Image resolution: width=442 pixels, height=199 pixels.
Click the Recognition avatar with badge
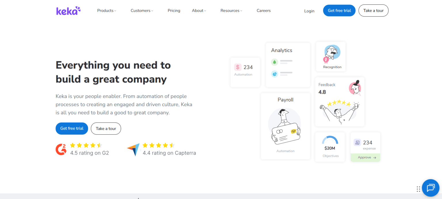[x=332, y=54]
